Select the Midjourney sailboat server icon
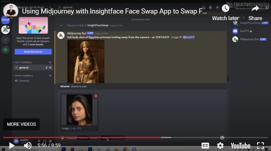 pyautogui.click(x=5, y=30)
